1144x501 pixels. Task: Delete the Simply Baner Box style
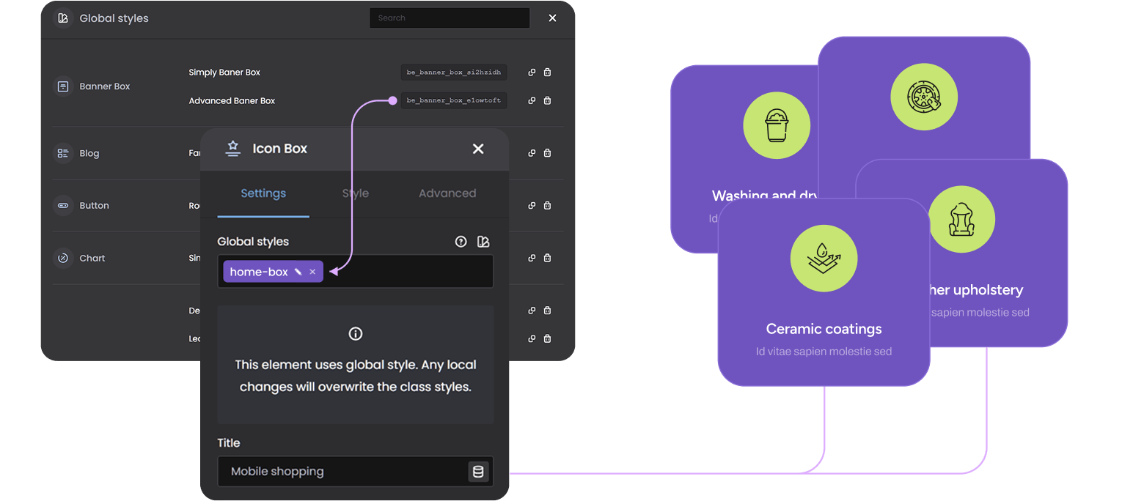547,73
